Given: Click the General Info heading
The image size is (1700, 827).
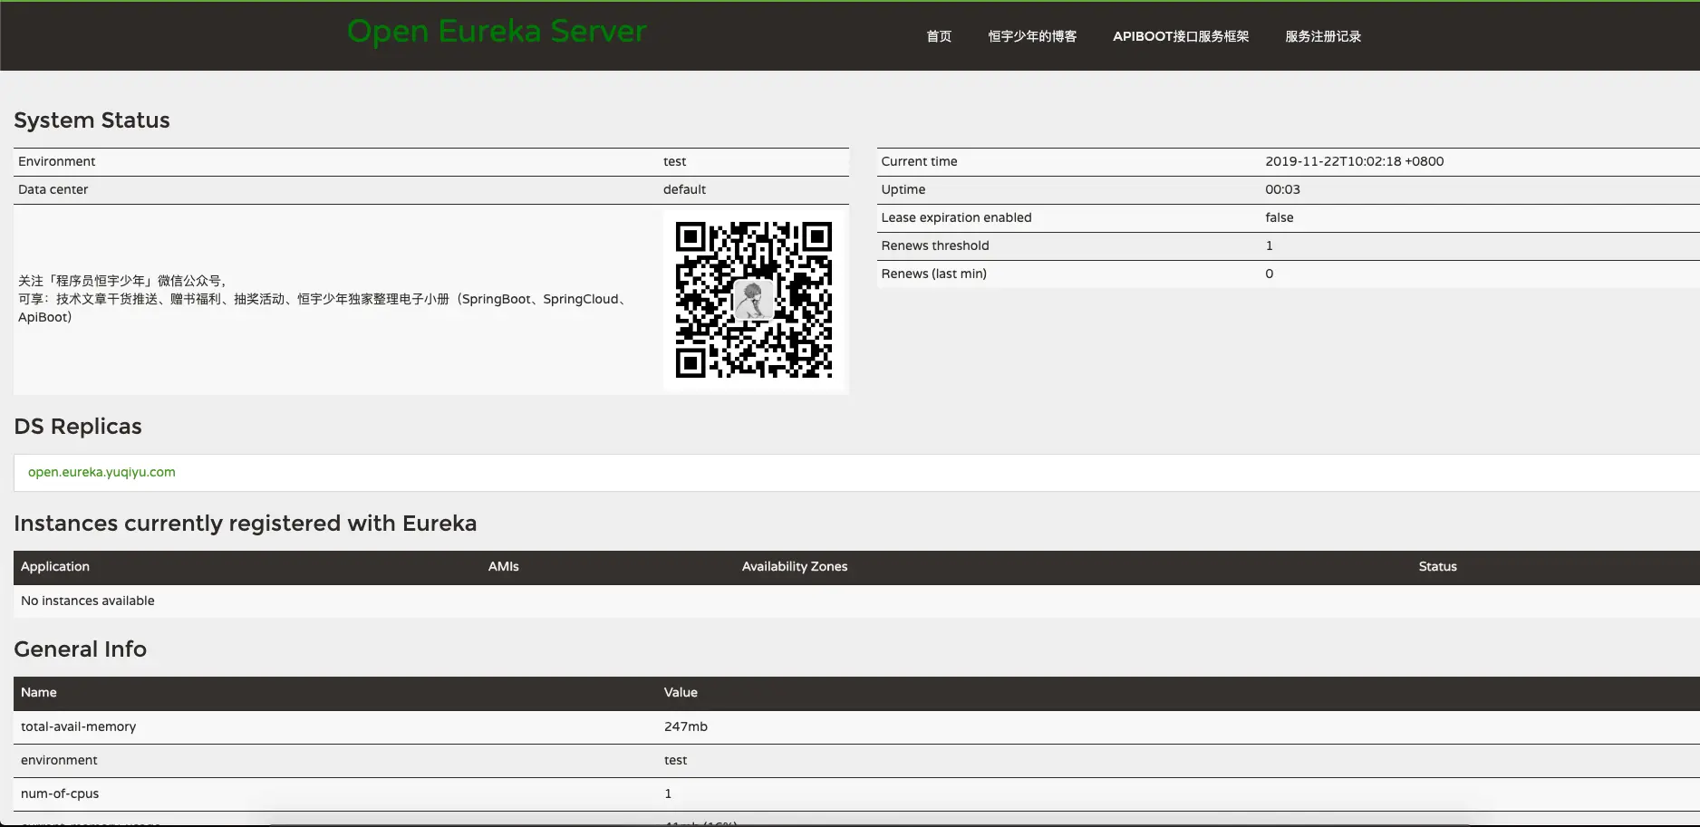Looking at the screenshot, I should 80,649.
